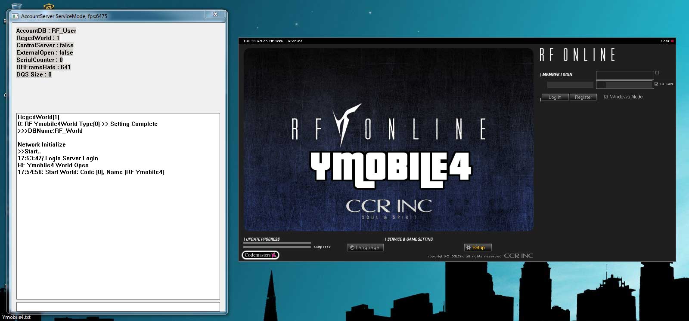The width and height of the screenshot is (689, 321).
Task: Click the '>>Start..' log line
Action: click(29, 151)
